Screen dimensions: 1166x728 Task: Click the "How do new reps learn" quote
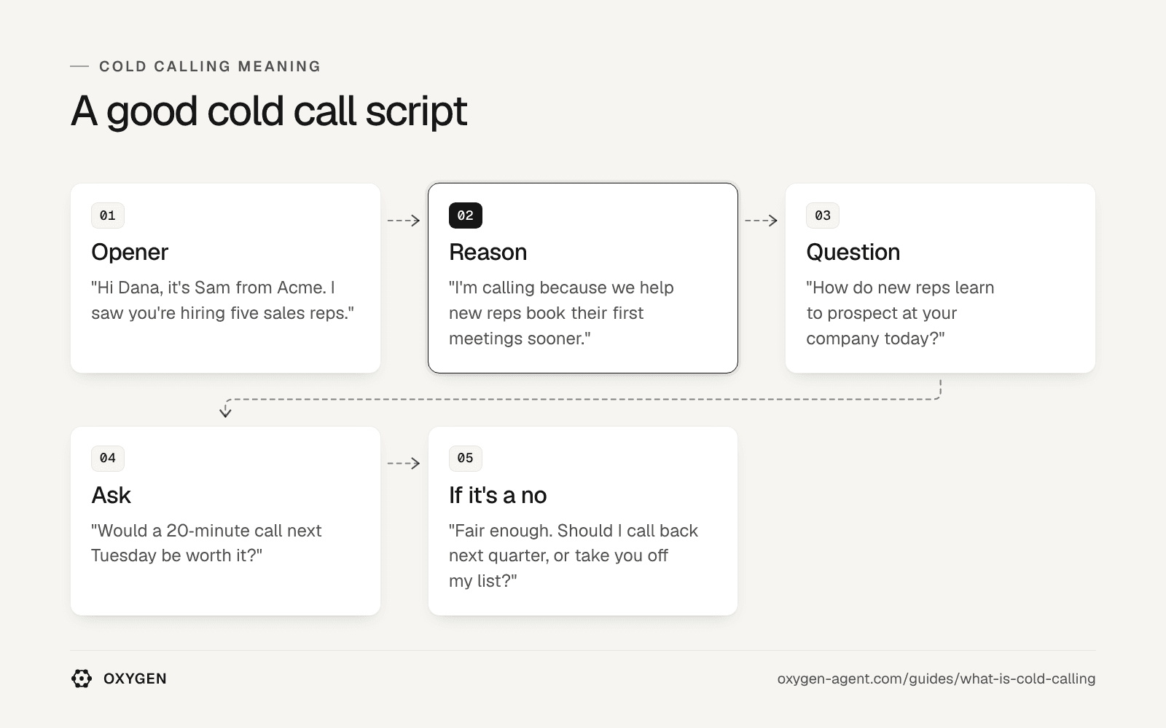tap(900, 313)
